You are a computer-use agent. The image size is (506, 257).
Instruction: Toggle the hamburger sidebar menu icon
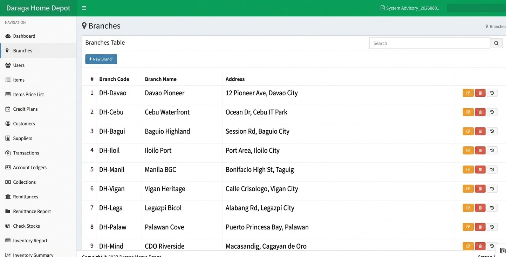click(84, 8)
